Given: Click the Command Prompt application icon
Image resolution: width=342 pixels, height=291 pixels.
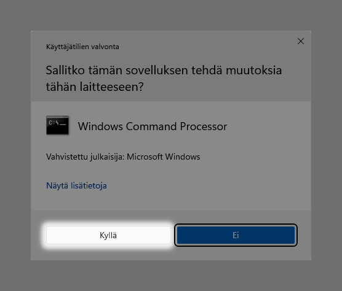Looking at the screenshot, I should 58,125.
